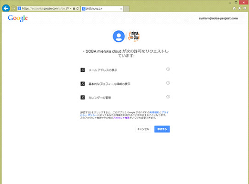The width and height of the screenshot is (249, 184).
Task: Minimize the browser window
Action: [x=230, y=3]
